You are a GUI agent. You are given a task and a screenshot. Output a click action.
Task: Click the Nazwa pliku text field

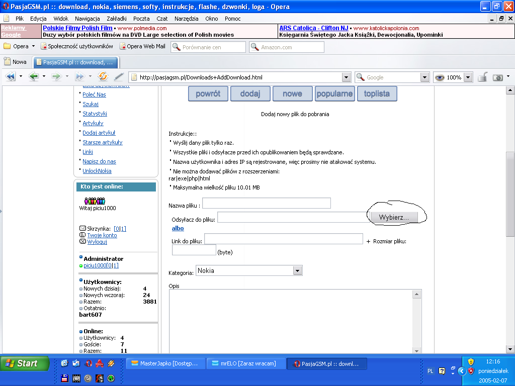pyautogui.click(x=266, y=203)
